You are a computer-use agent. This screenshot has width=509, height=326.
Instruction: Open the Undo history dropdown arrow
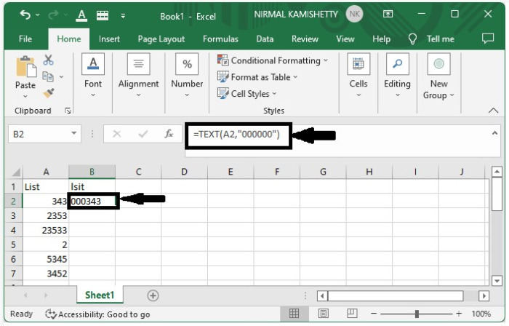(x=38, y=15)
